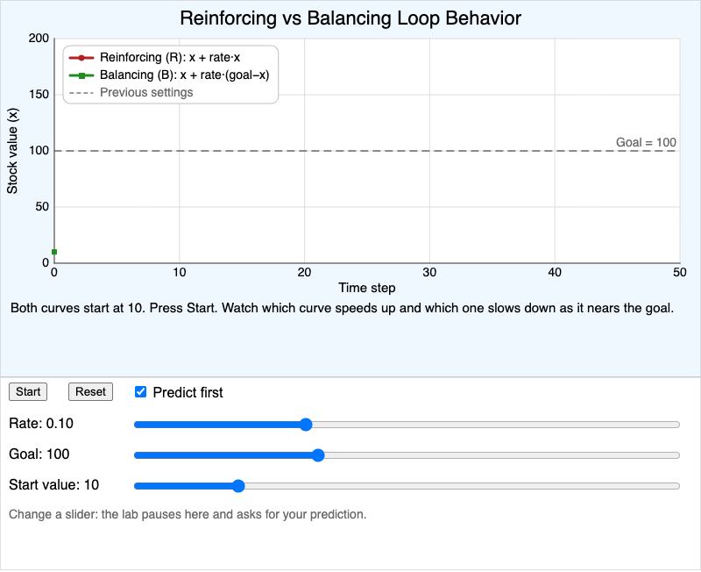Click the Reinforcing (R) legend entry
701x572 pixels.
click(155, 57)
